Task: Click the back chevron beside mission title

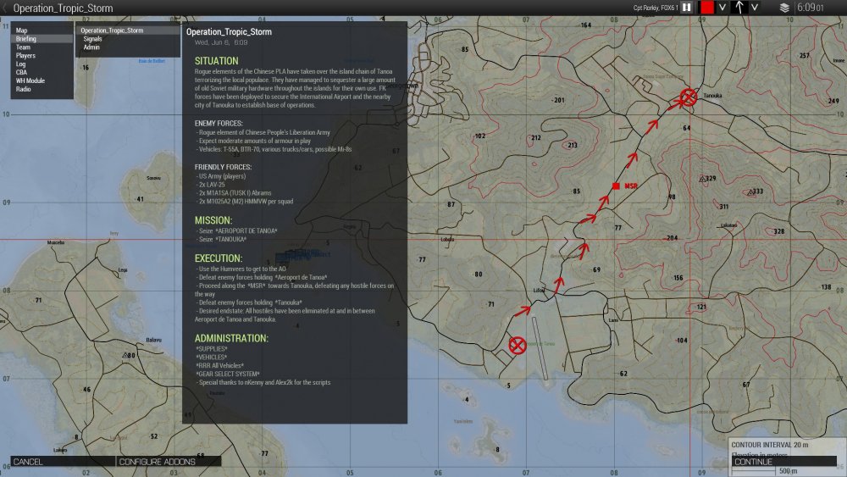Action: [x=5, y=8]
